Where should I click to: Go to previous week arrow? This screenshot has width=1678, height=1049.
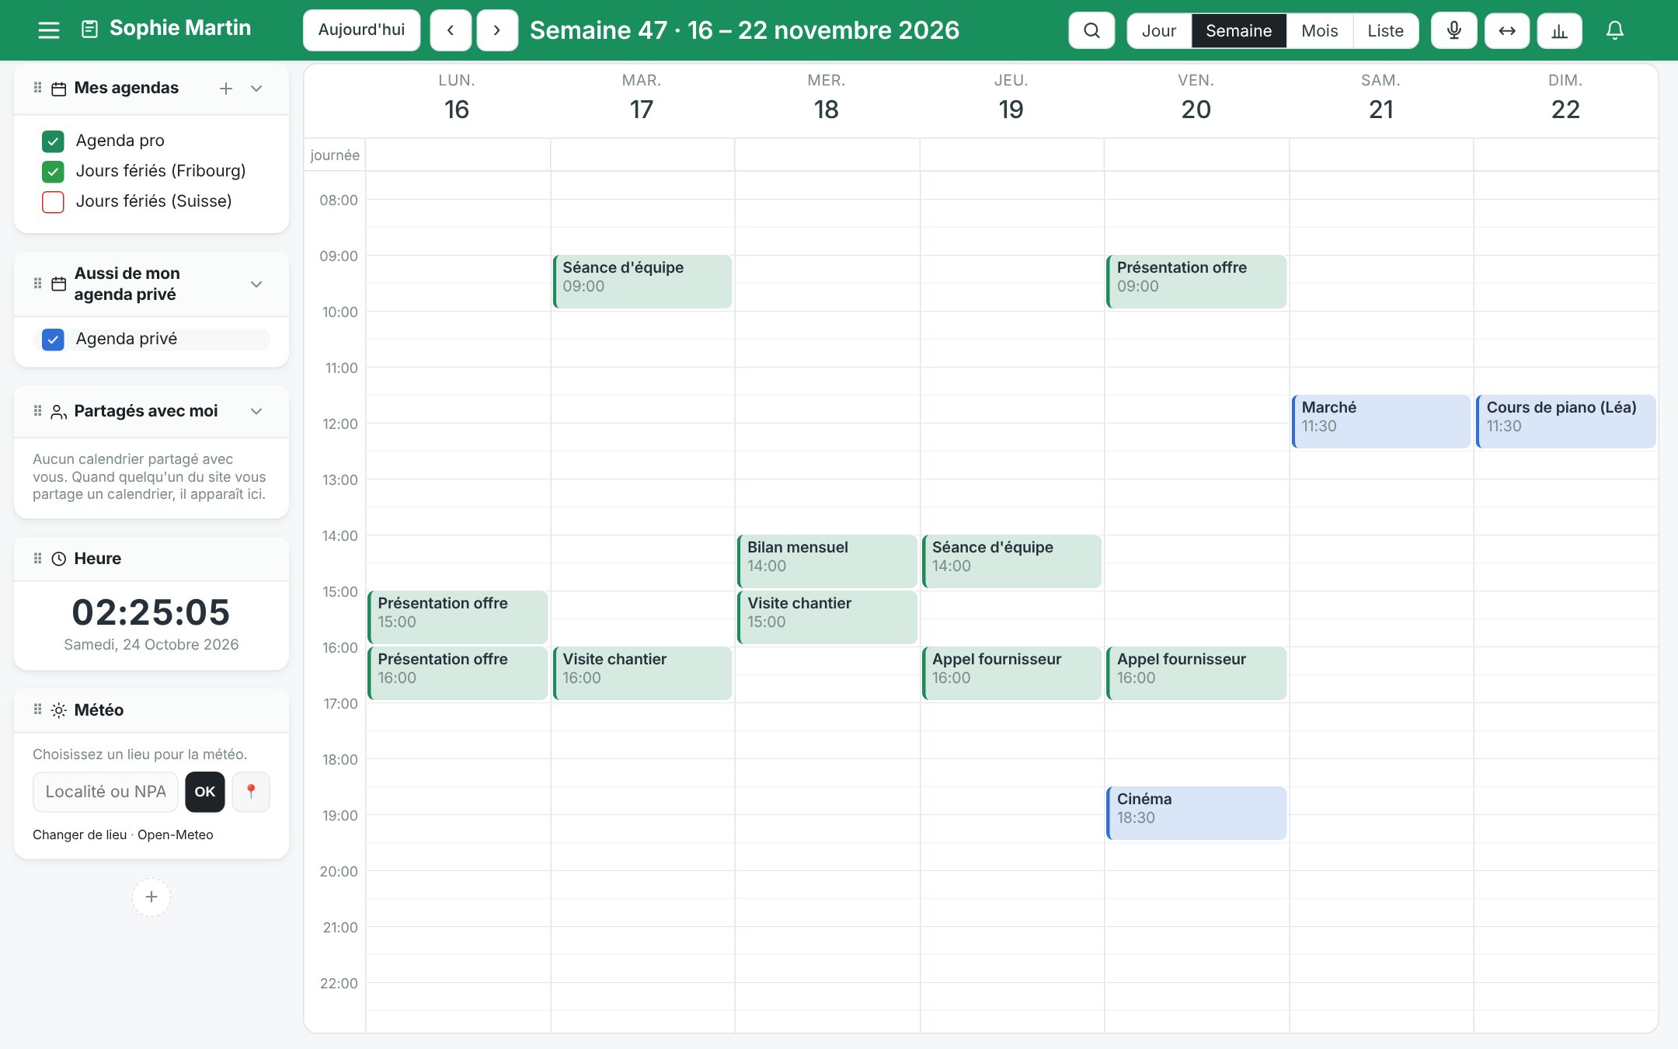[451, 30]
